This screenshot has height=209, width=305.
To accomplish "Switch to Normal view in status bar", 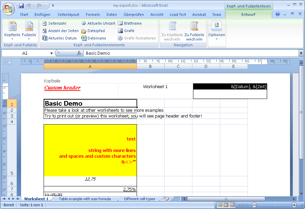I will coord(220,205).
